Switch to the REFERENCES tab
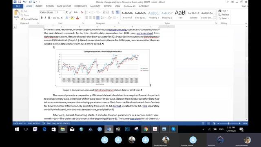This screenshot has height=147, width=261. point(81,6)
